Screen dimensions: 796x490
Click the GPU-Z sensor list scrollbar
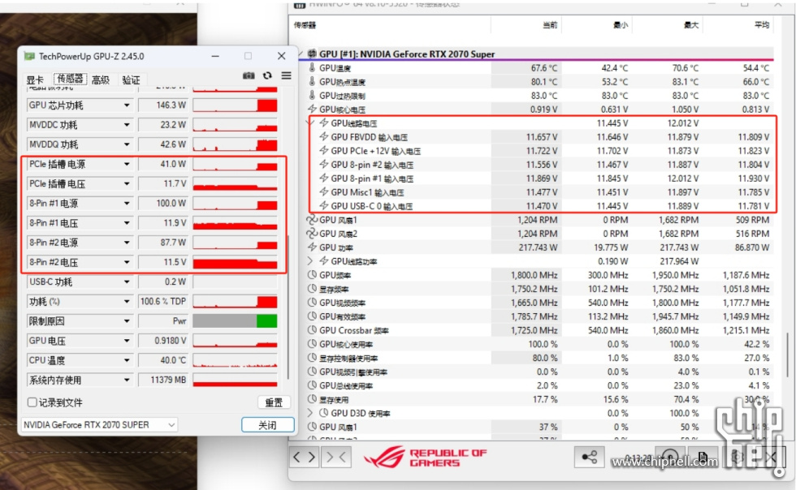(288, 307)
